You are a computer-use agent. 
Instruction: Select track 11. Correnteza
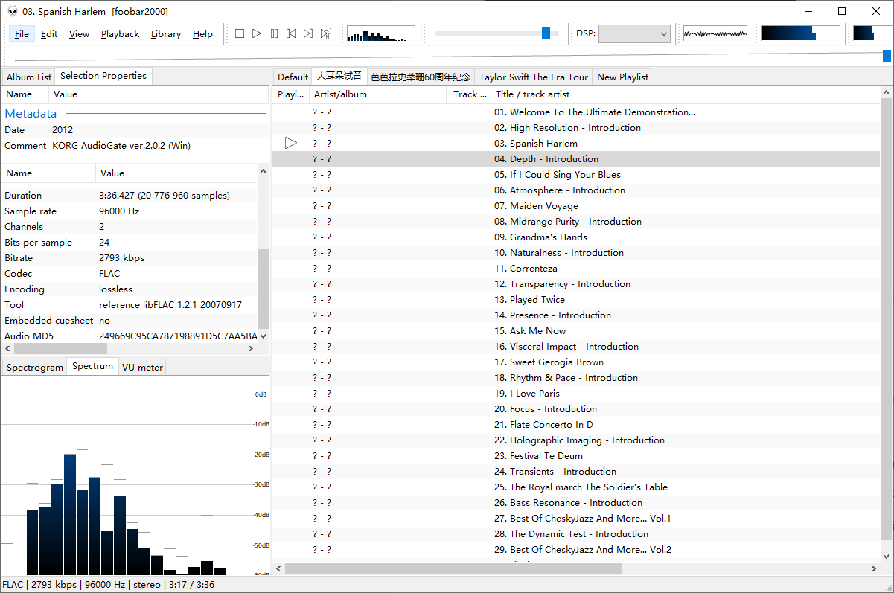coord(533,269)
